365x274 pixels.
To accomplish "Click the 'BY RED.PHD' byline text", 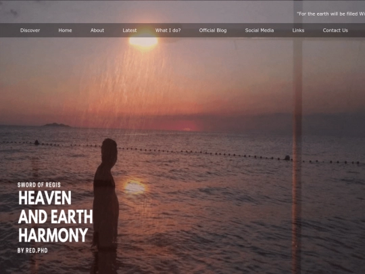I will (x=32, y=251).
